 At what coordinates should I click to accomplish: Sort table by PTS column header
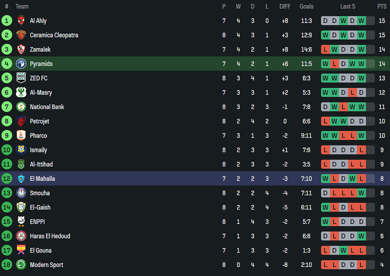[381, 6]
